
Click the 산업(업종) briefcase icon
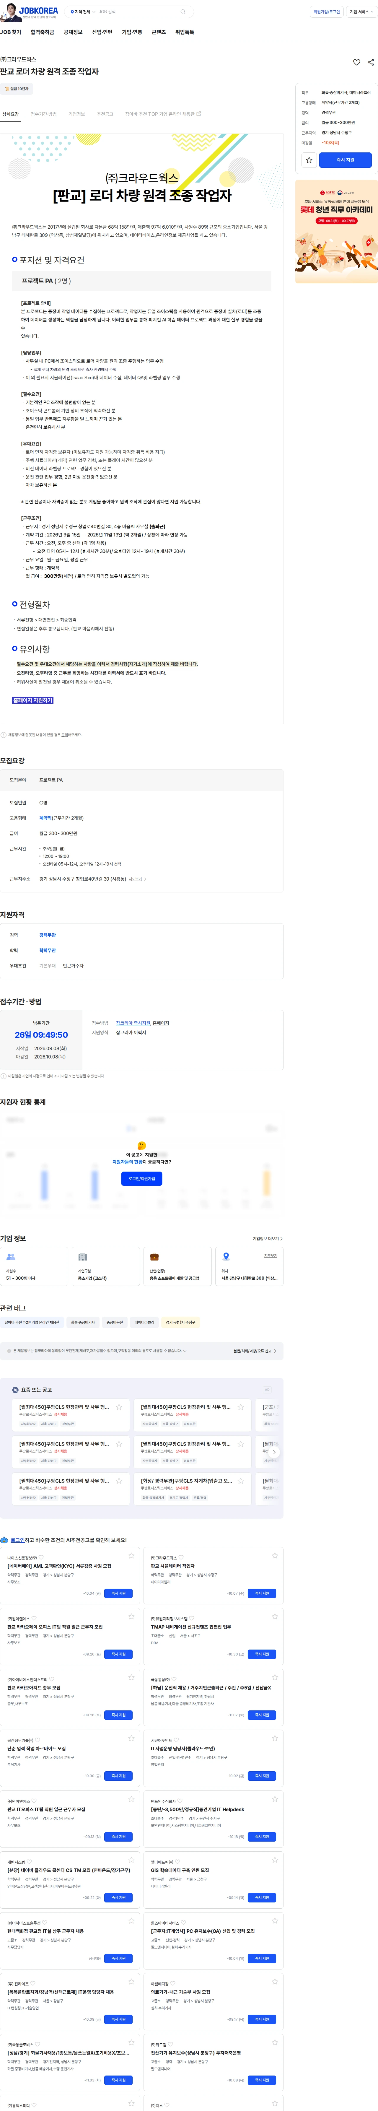tap(154, 1256)
